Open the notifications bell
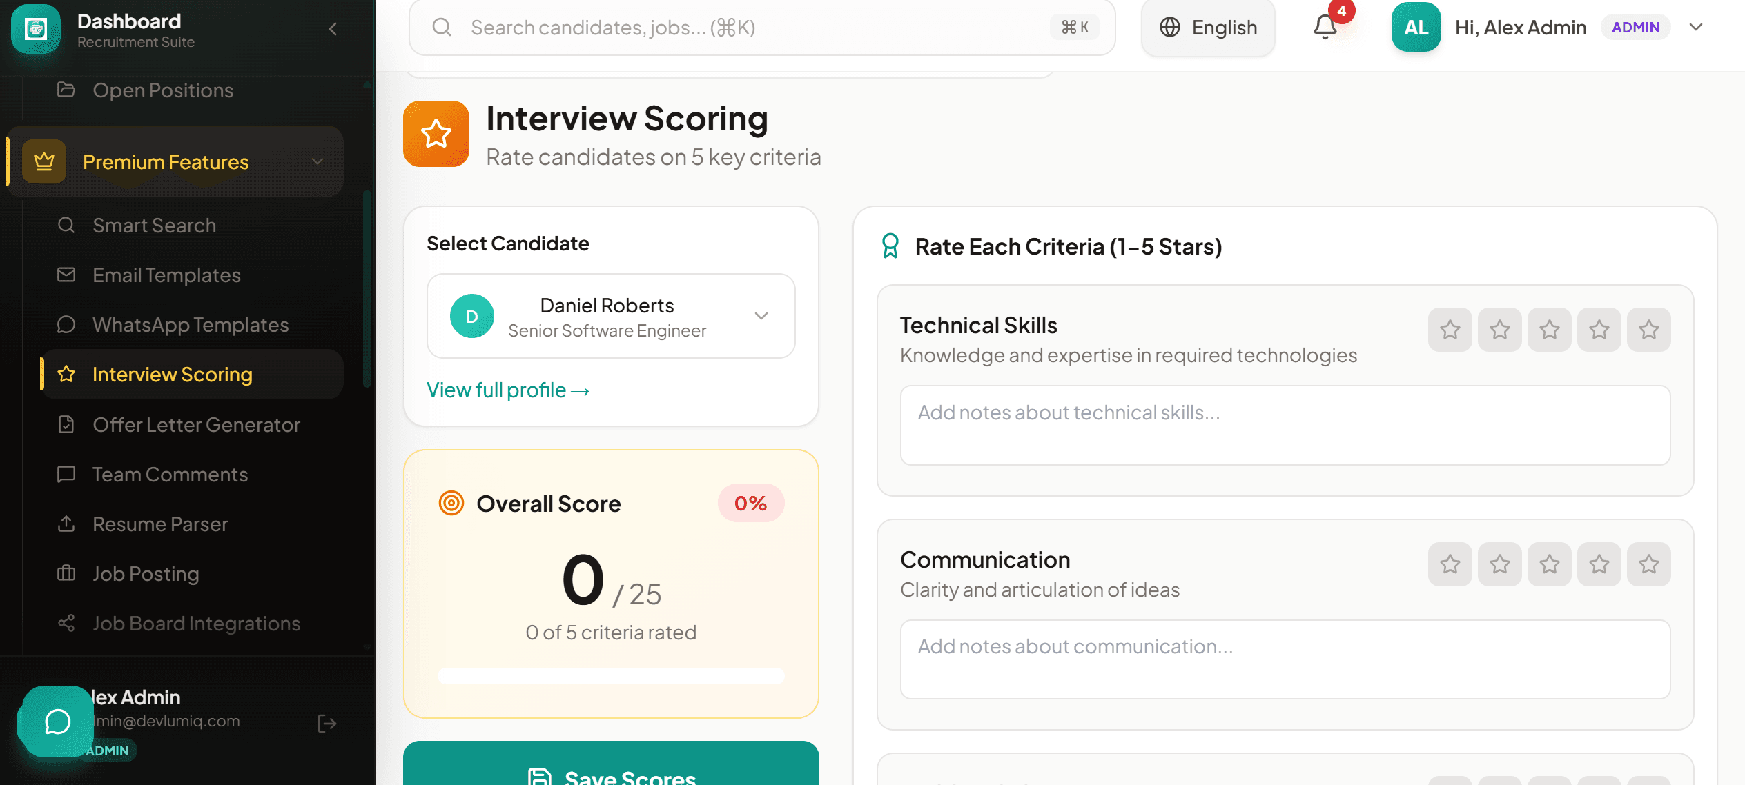Image resolution: width=1745 pixels, height=785 pixels. [x=1325, y=28]
